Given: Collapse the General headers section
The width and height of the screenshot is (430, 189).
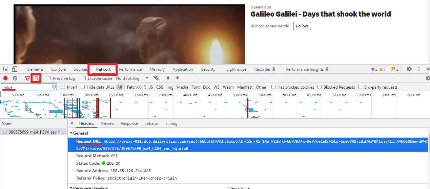Looking at the screenshot, I should [x=79, y=133].
